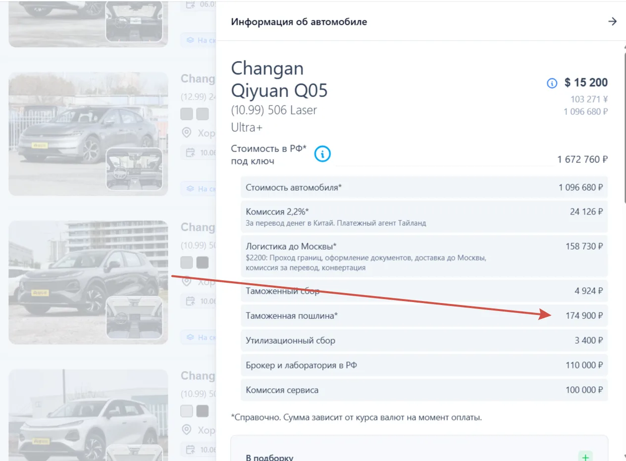Click the Стоимость автомобиля* row
This screenshot has height=461, width=626.
424,188
